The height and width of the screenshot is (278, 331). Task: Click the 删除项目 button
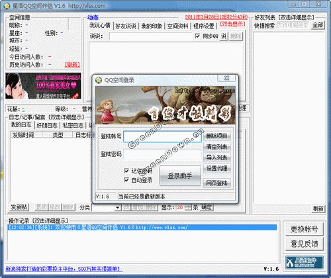(217, 136)
